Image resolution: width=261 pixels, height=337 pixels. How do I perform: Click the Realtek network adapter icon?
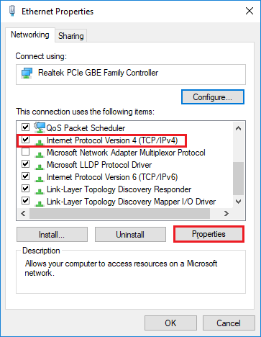point(27,73)
